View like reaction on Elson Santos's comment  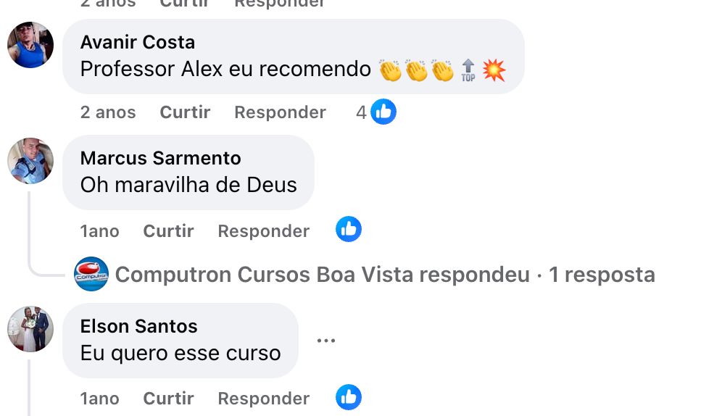[x=349, y=397]
